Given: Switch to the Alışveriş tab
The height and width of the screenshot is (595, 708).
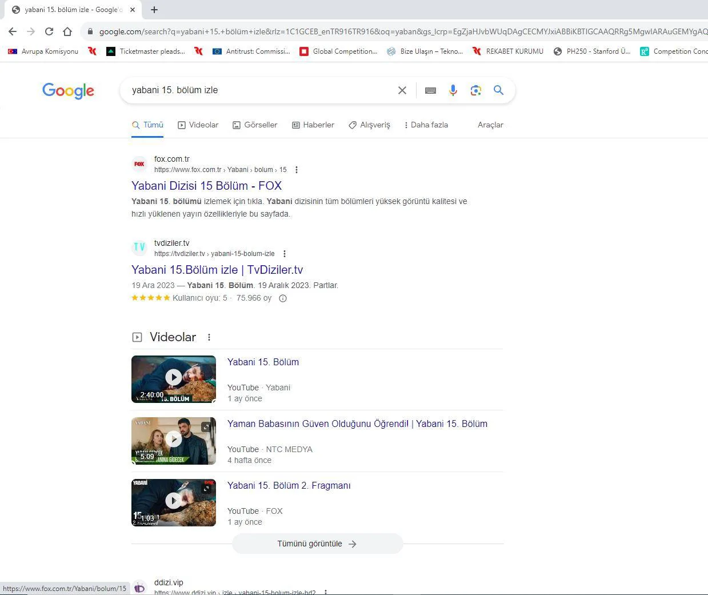Looking at the screenshot, I should click(x=369, y=125).
